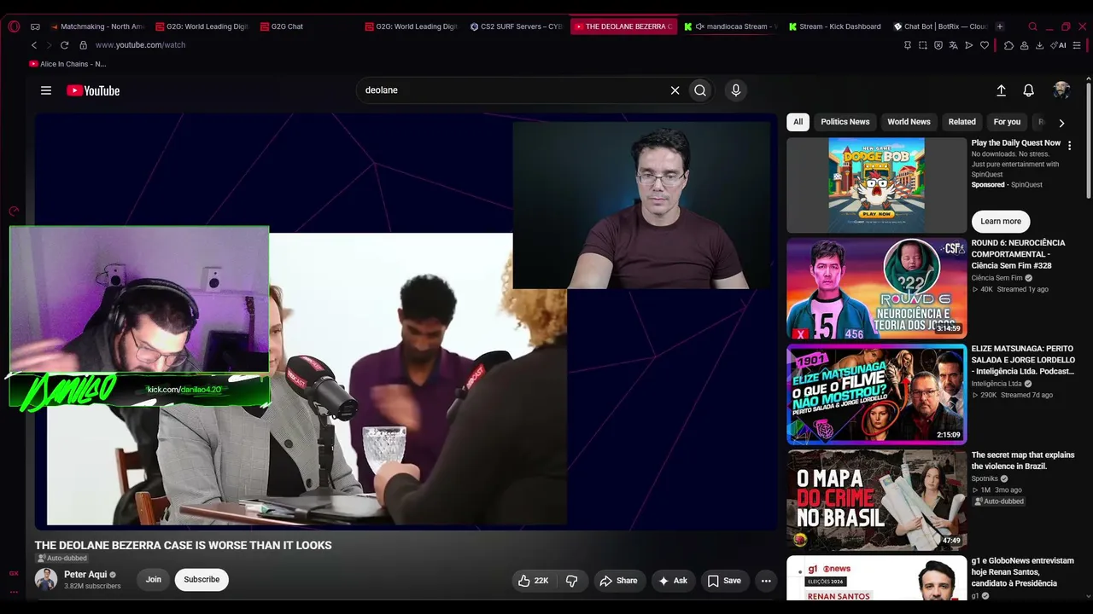The height and width of the screenshot is (614, 1093).
Task: Select the Politics News chip
Action: tap(845, 122)
